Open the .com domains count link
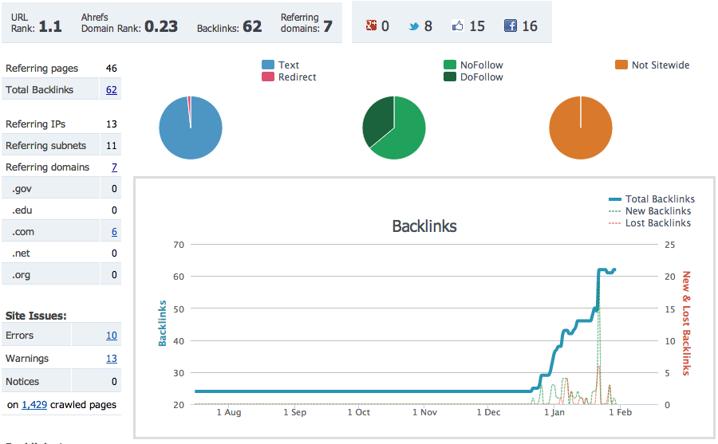718x444 pixels. [114, 232]
